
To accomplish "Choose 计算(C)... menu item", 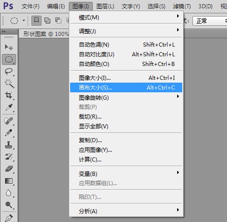I will coord(126,160).
